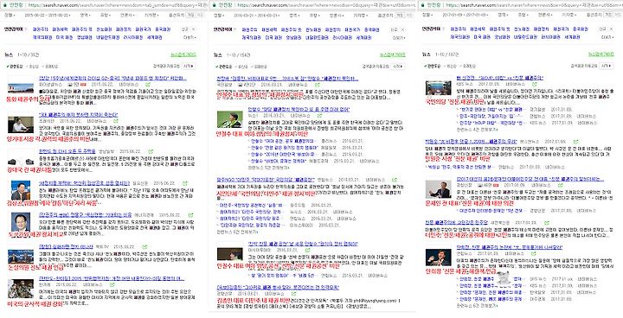Click the secure lock icon in the 2017 window
This screenshot has height=318, width=623.
(422, 5)
